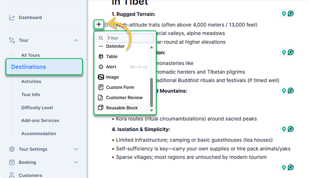Open Grammarly icon beside Rugged Terrain heading
310x178 pixels.
[291, 13]
